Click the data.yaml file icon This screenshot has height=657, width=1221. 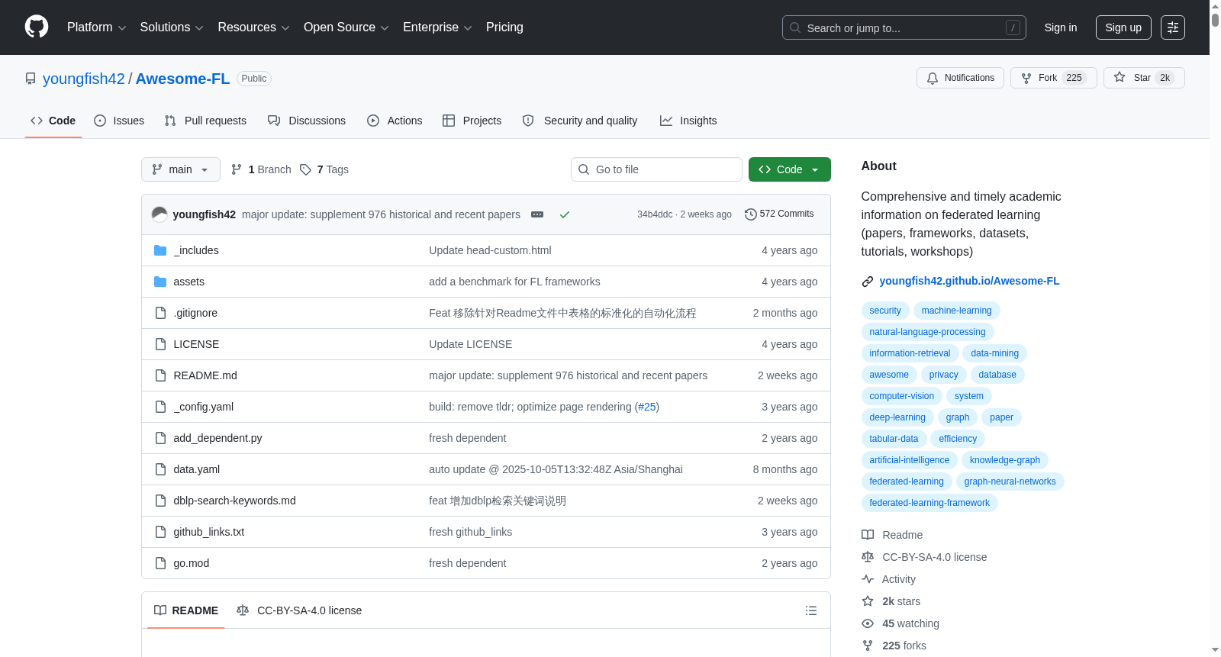(x=160, y=469)
